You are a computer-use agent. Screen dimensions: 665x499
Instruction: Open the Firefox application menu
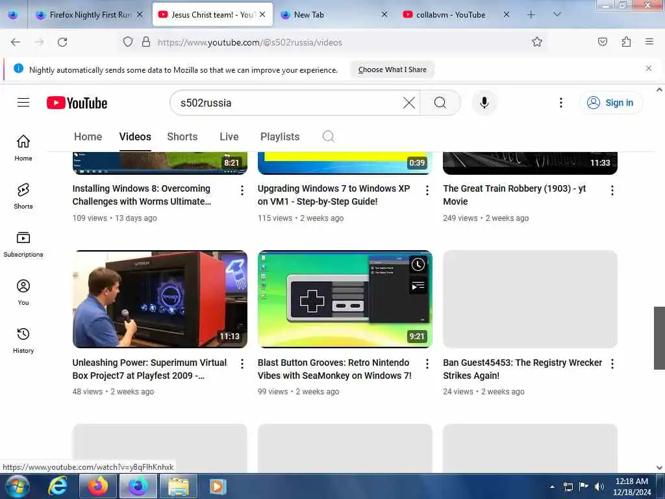click(649, 42)
